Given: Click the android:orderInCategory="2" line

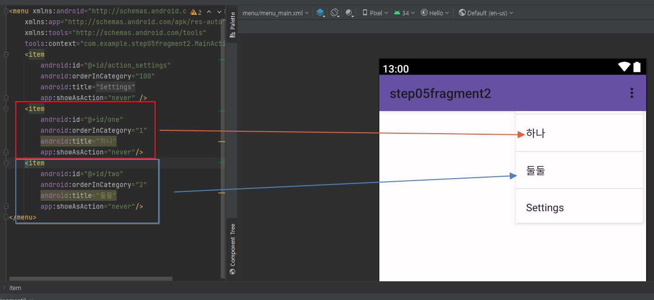Looking at the screenshot, I should (94, 185).
